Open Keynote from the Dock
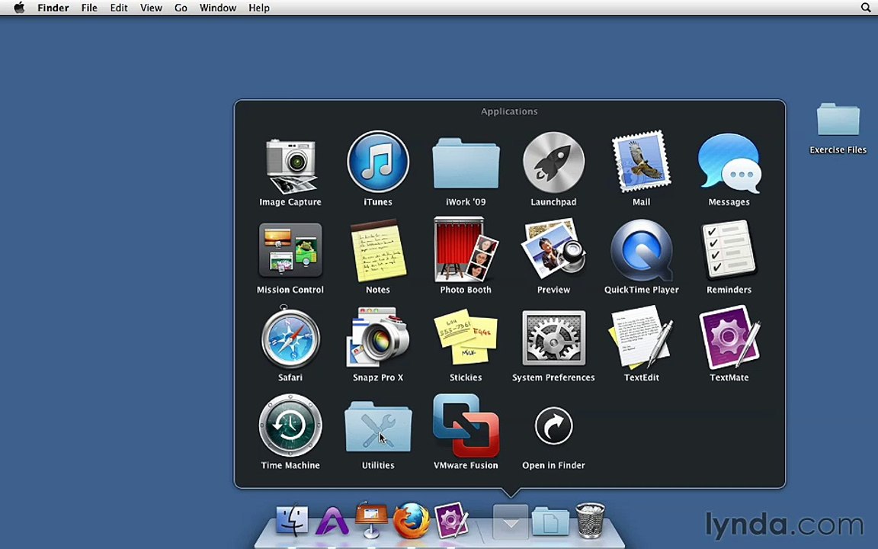 [371, 519]
